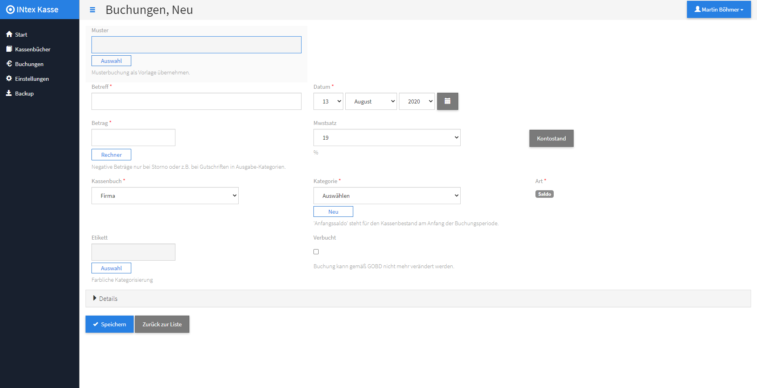Open Buchungen in the sidebar

[29, 64]
